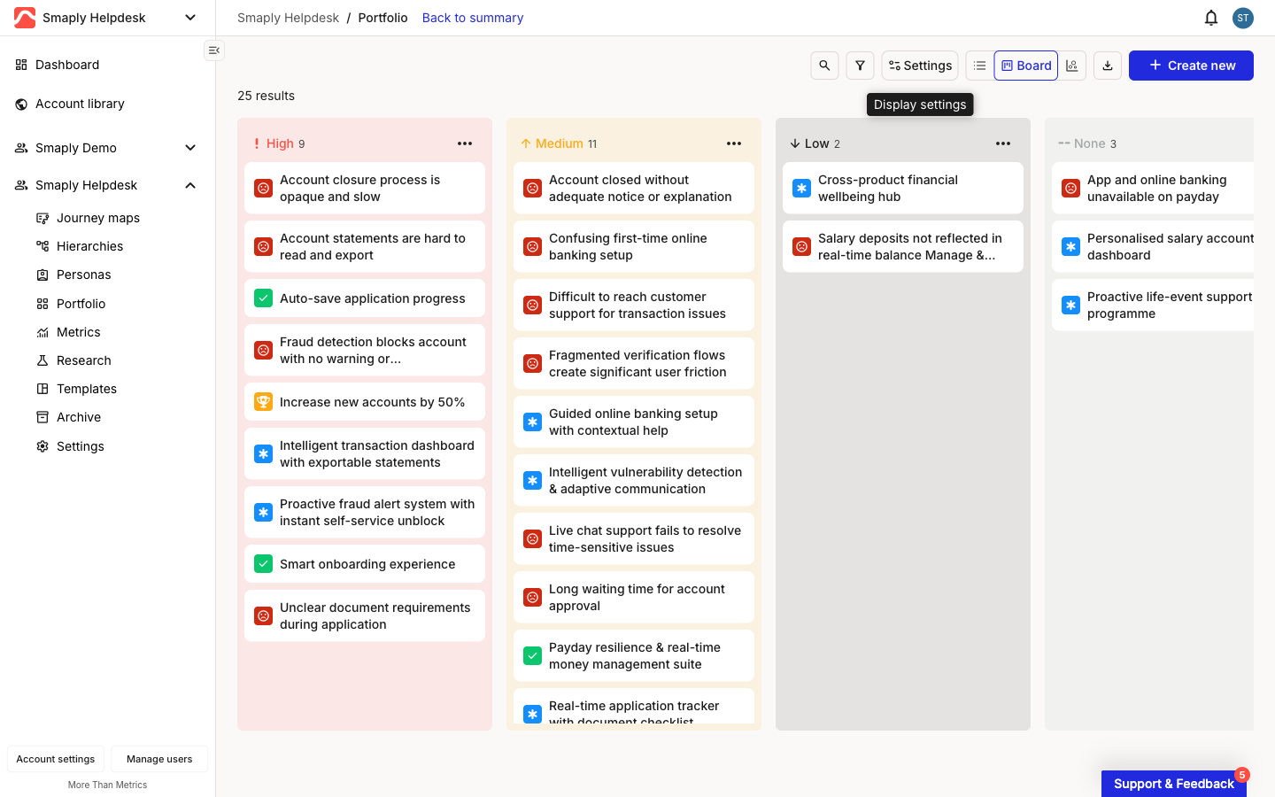Open the filter funnel icon
Image resolution: width=1275 pixels, height=797 pixels.
pos(860,66)
